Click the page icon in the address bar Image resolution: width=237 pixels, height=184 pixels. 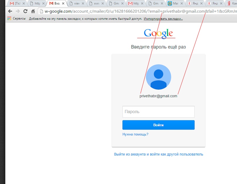pyautogui.click(x=41, y=11)
